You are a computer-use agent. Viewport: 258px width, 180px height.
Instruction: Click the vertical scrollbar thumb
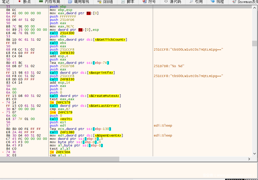(x=254, y=43)
